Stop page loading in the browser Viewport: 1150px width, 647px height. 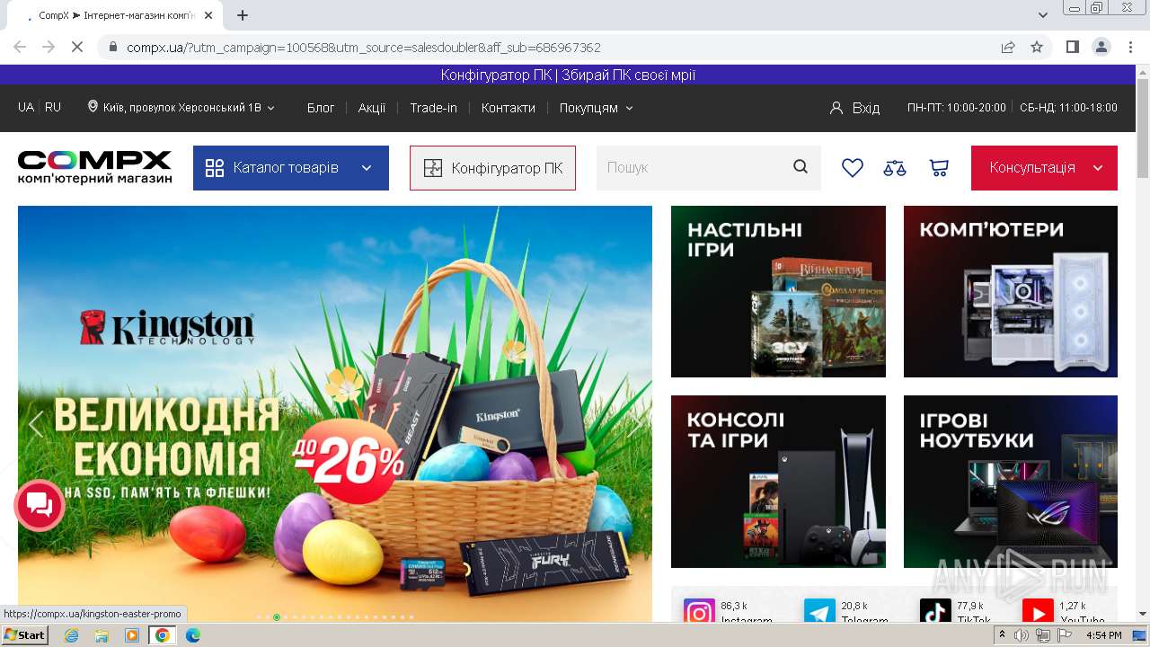pyautogui.click(x=77, y=47)
